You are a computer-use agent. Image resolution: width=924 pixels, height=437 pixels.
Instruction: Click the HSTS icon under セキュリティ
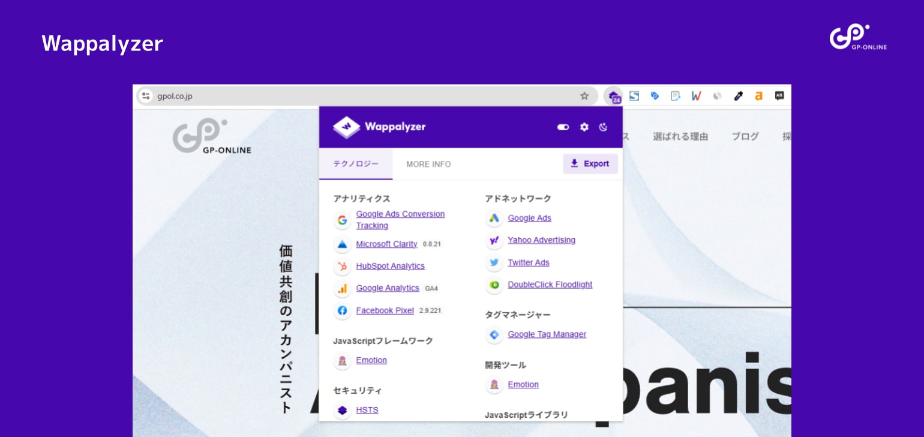342,411
